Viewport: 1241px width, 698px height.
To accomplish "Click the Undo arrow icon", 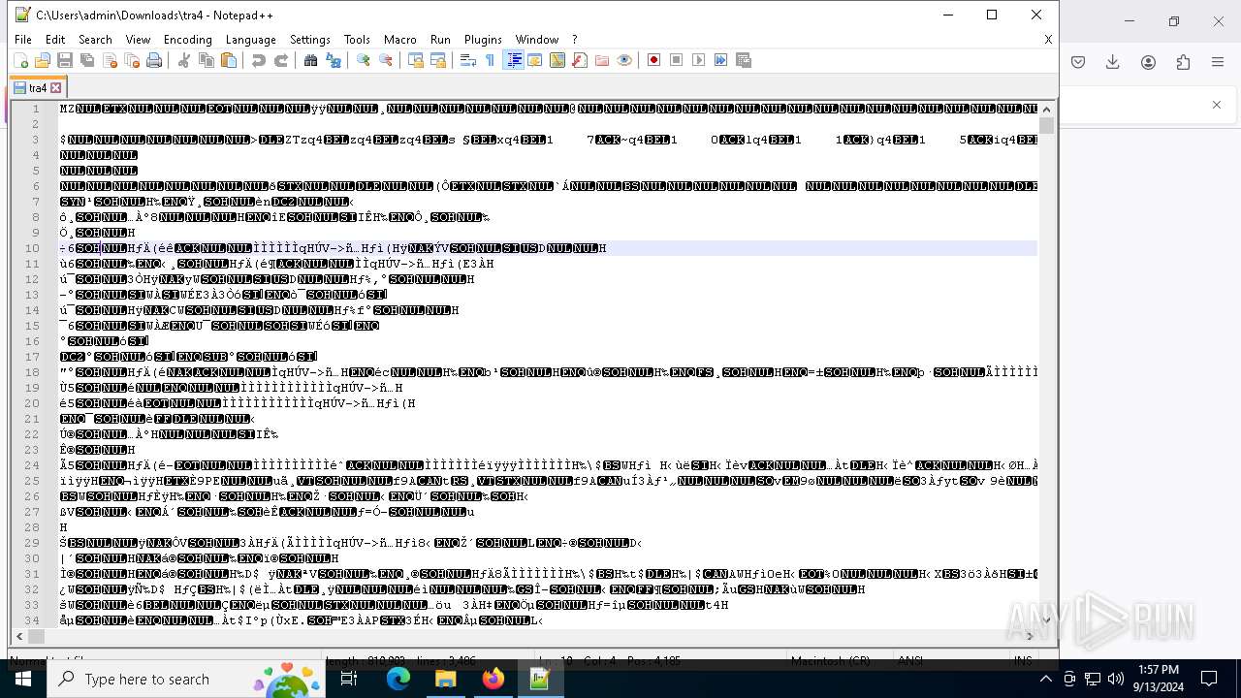I will tap(259, 60).
